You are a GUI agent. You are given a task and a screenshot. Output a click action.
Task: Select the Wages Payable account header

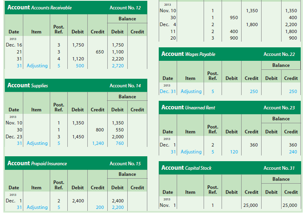tap(188, 54)
